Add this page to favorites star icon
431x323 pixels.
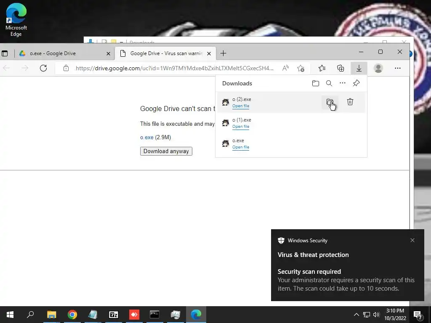pyautogui.click(x=301, y=68)
